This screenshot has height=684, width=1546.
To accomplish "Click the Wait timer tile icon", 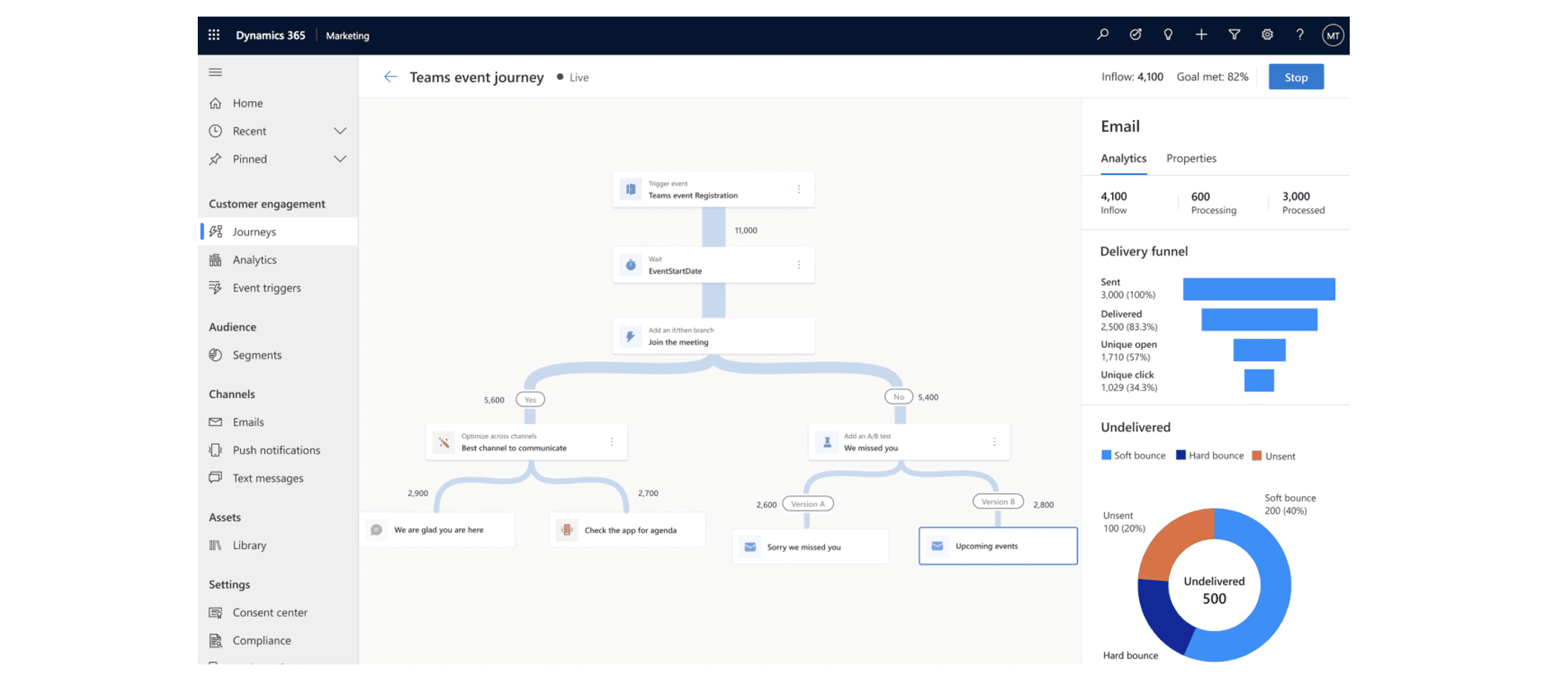I will click(x=630, y=265).
